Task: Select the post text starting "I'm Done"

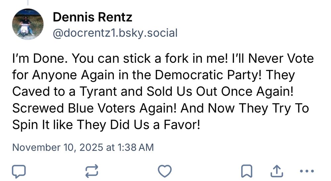Action: (162, 92)
